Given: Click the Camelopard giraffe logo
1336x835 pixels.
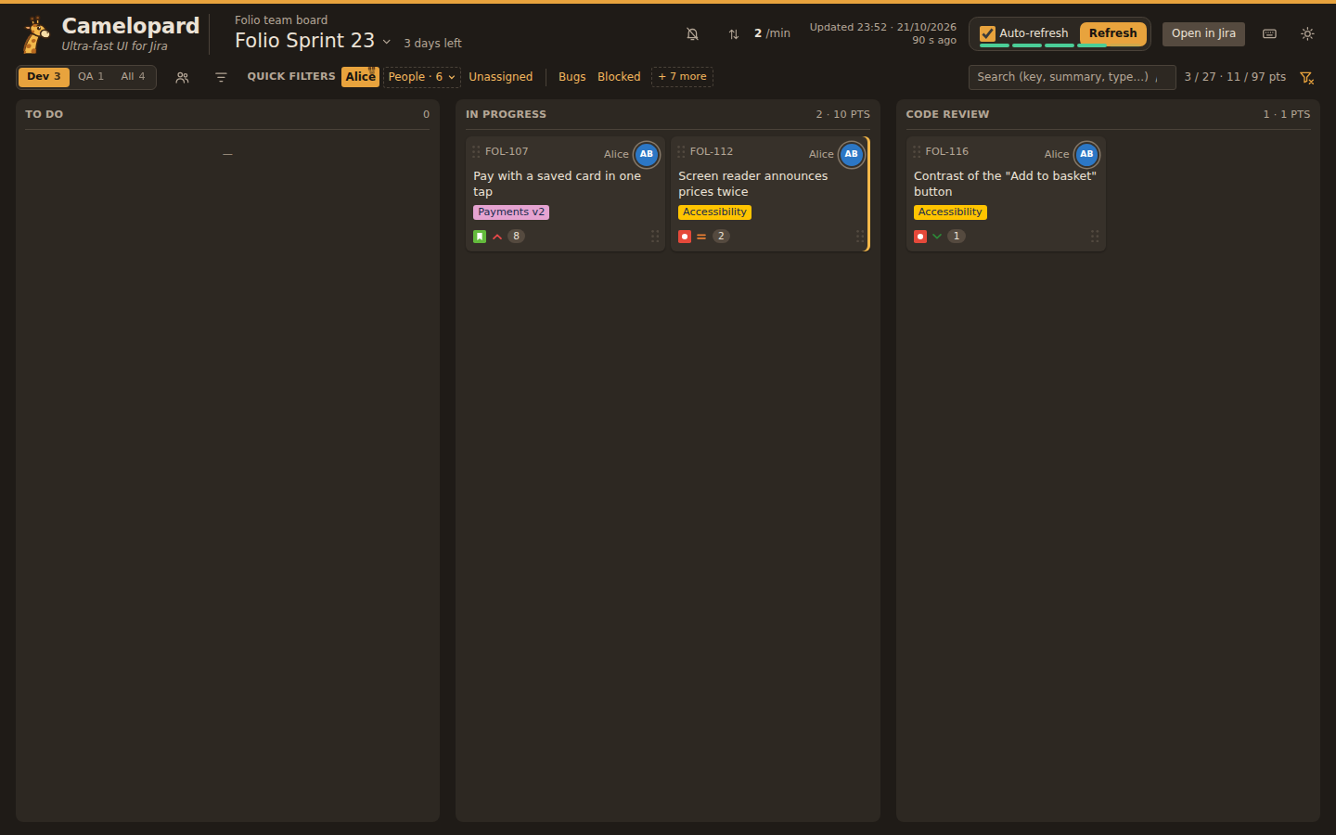Looking at the screenshot, I should [35, 35].
